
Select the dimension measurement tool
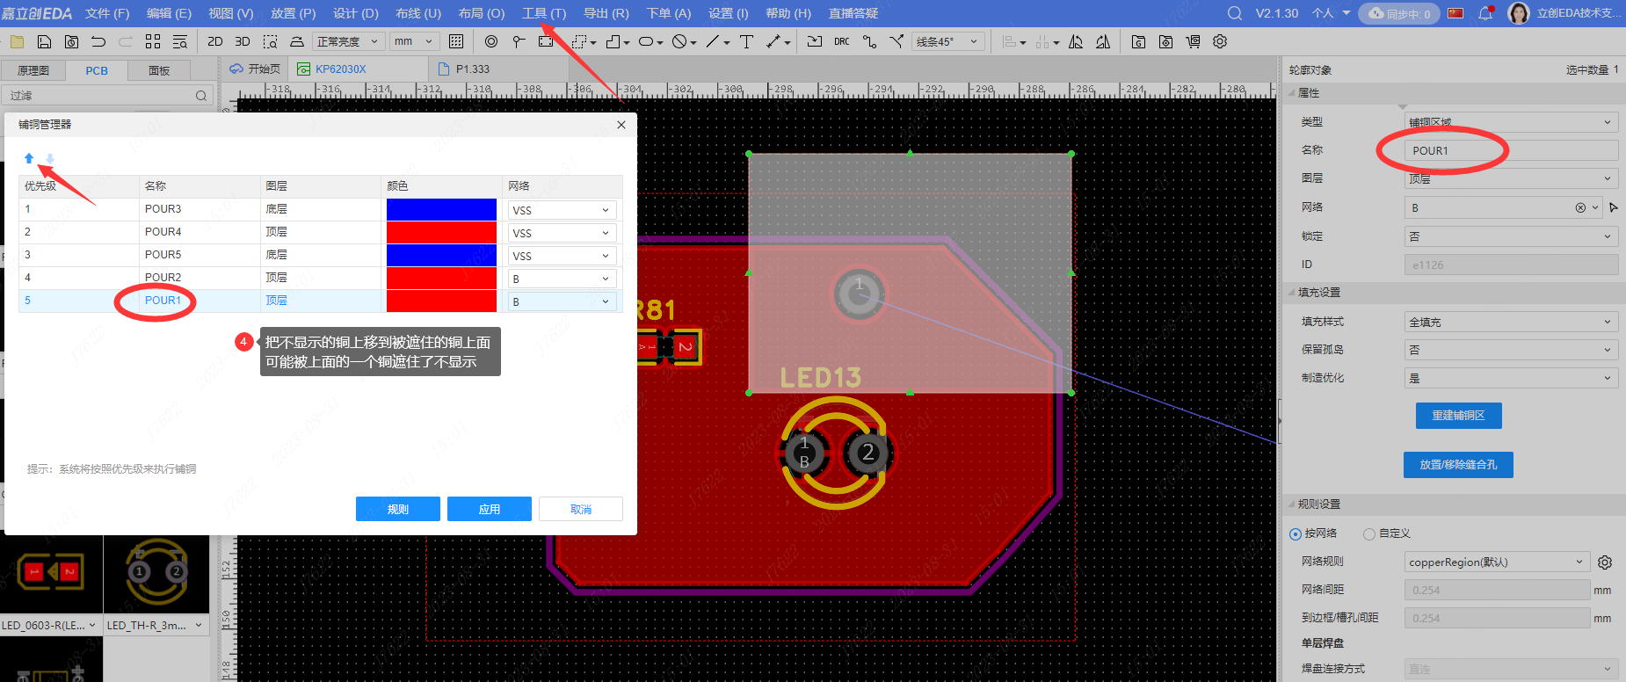(773, 41)
